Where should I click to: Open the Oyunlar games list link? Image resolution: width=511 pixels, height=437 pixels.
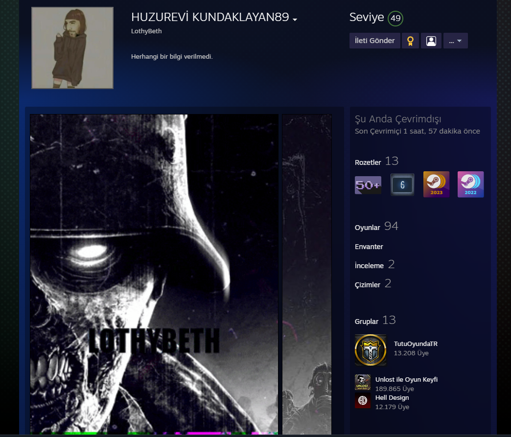[x=367, y=228]
